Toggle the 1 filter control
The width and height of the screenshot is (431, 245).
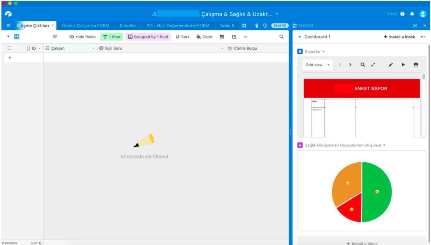coord(112,37)
